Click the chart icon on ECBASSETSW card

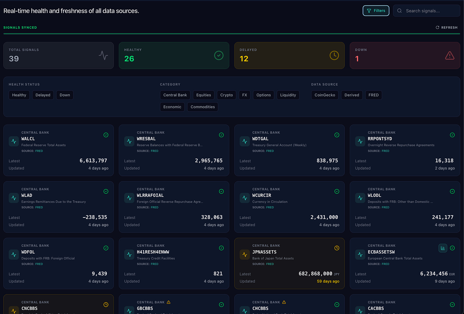tap(443, 248)
